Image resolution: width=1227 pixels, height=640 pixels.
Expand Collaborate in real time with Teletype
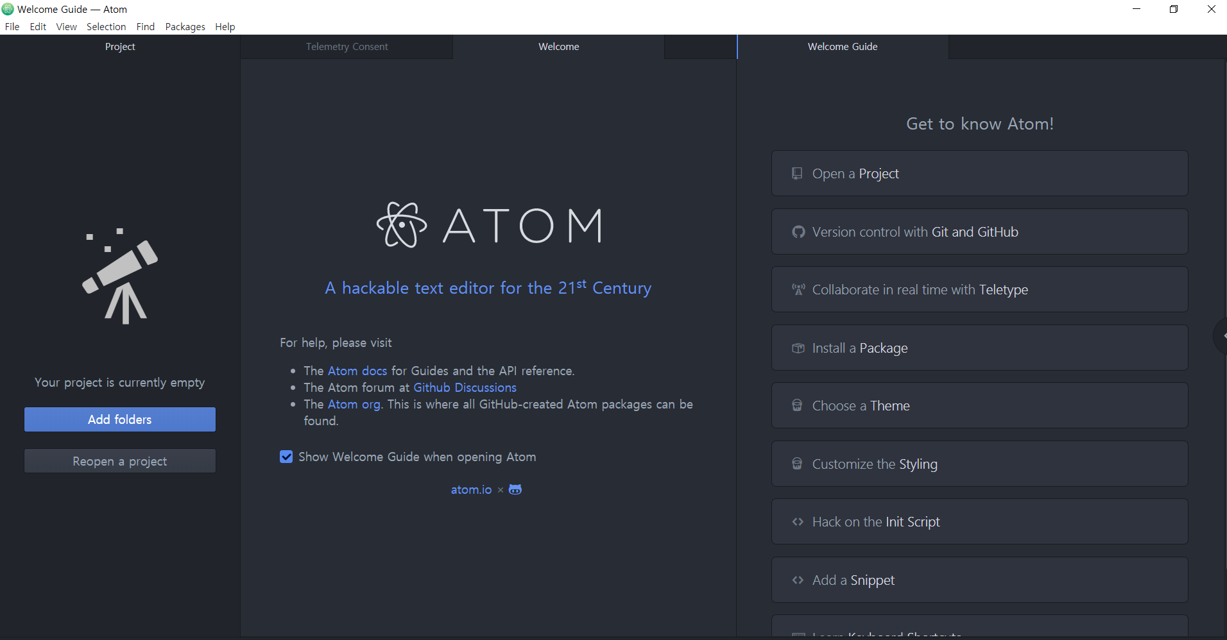click(x=979, y=290)
